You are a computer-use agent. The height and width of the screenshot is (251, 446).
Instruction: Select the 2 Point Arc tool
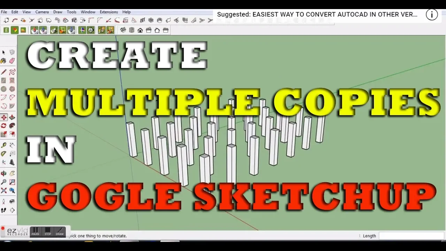[x=12, y=97]
